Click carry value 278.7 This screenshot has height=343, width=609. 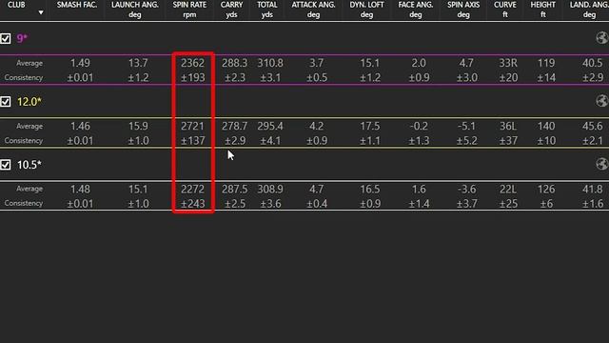235,126
